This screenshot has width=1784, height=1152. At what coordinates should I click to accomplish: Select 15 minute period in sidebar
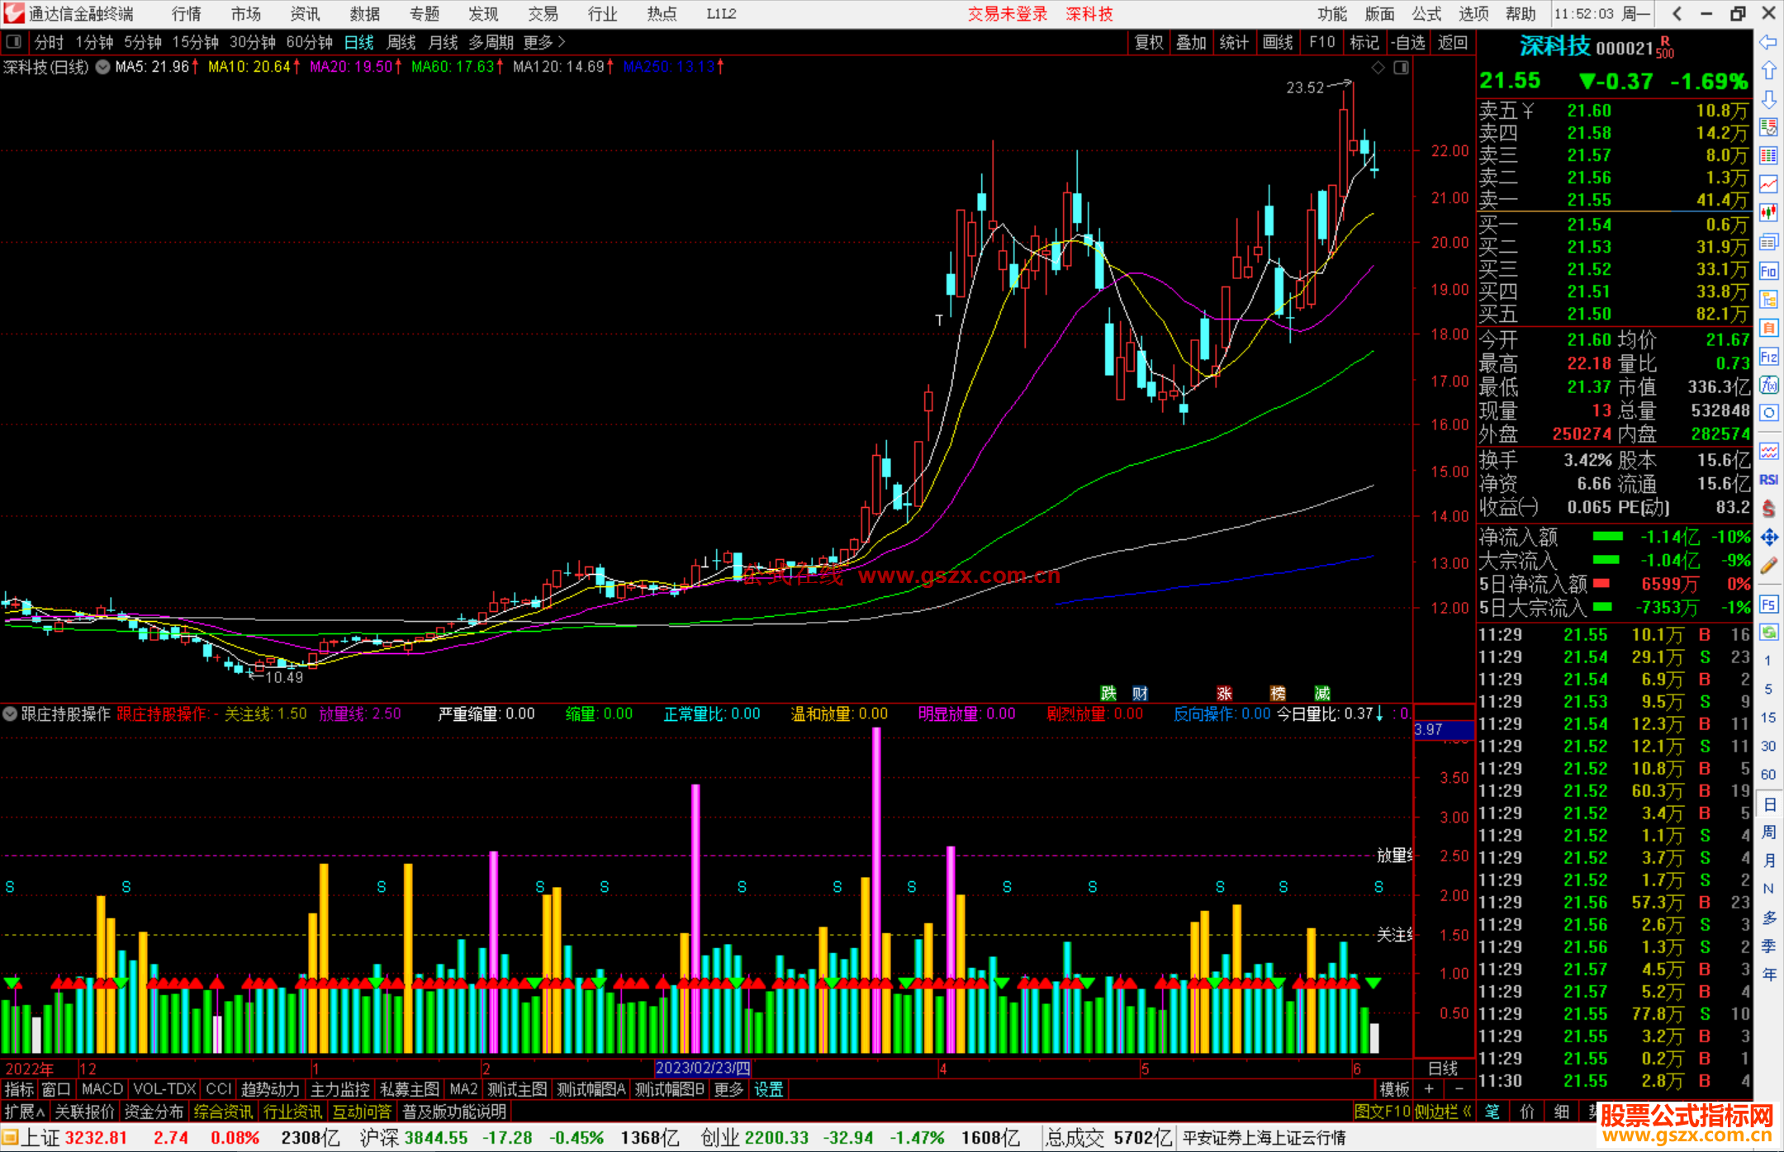pos(1768,718)
